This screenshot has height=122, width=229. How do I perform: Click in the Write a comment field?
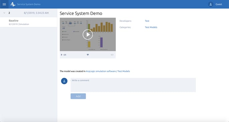tap(133, 85)
